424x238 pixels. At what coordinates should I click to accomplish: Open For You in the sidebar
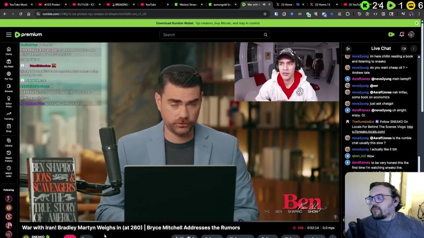(9, 76)
